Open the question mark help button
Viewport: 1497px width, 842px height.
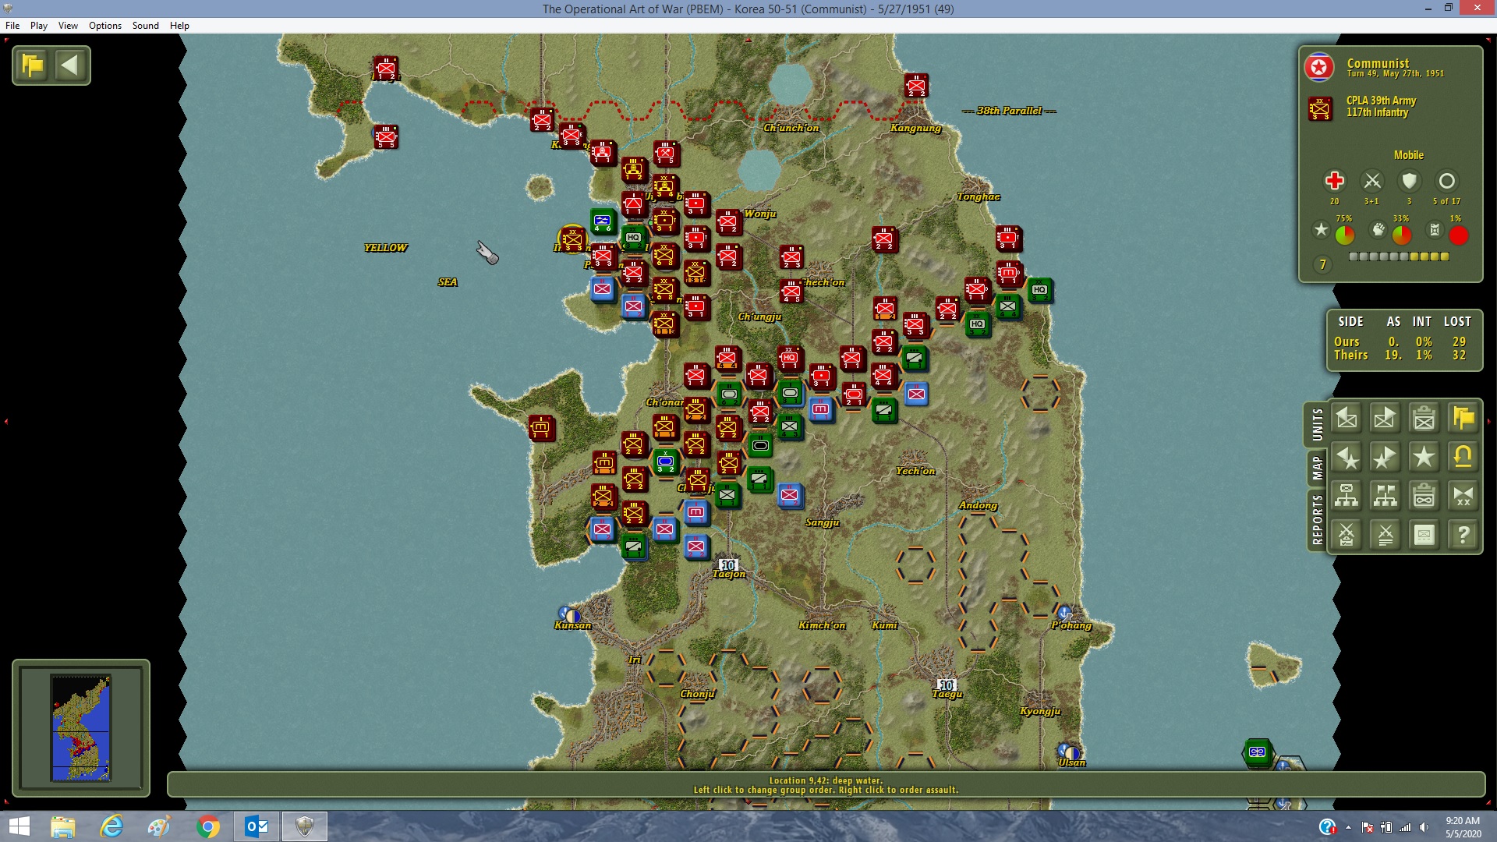(x=1463, y=535)
